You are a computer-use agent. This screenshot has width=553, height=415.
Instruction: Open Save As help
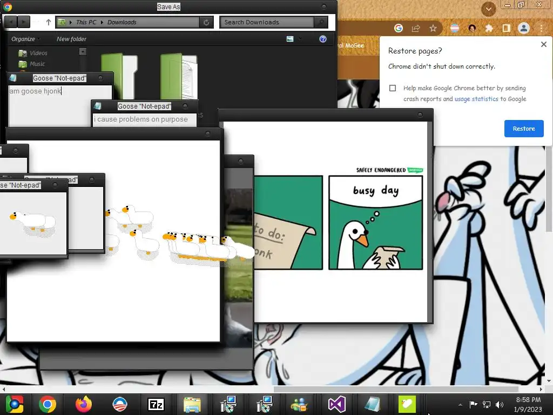tap(323, 39)
